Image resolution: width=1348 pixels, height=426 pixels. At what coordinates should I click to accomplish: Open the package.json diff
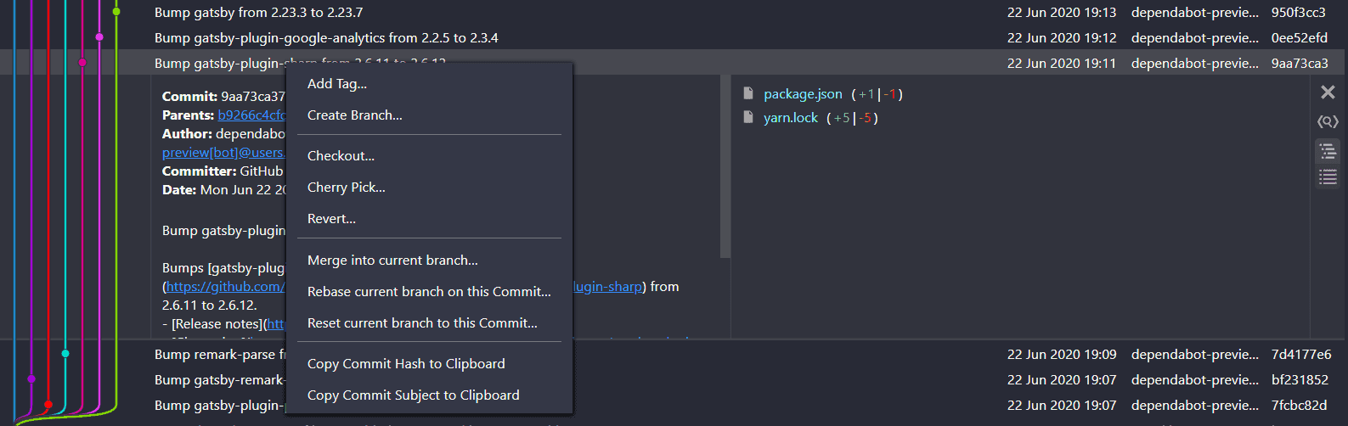click(x=803, y=94)
